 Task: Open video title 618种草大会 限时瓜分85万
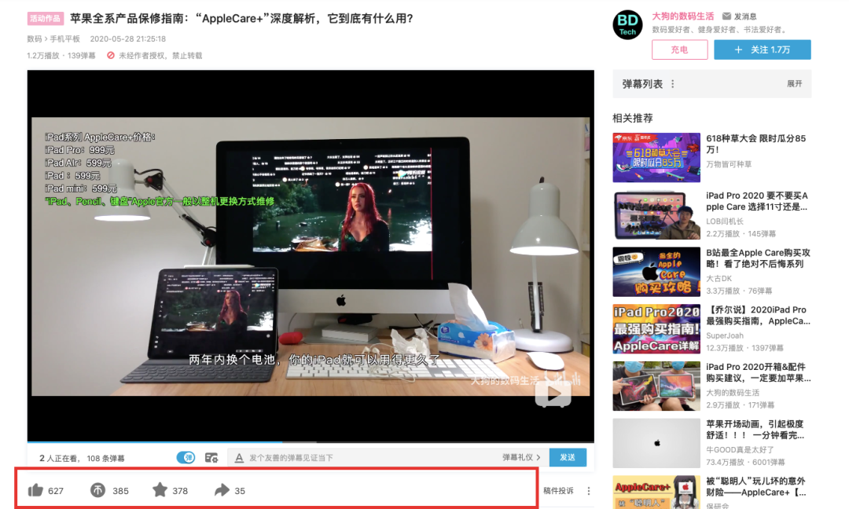tap(756, 144)
